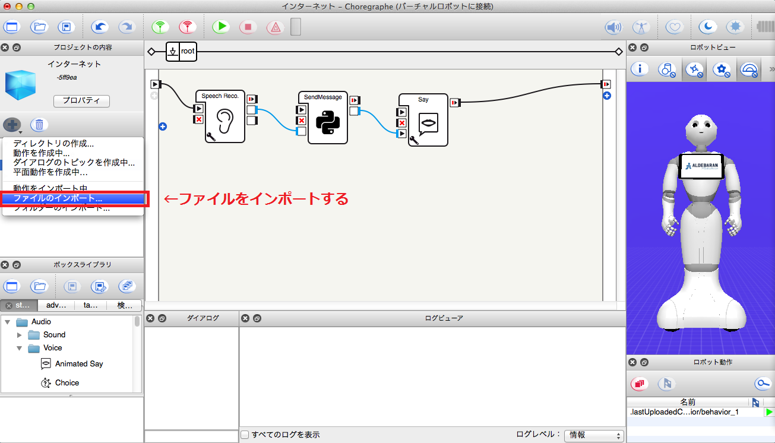Click the info icon in robot view toolbar

640,70
